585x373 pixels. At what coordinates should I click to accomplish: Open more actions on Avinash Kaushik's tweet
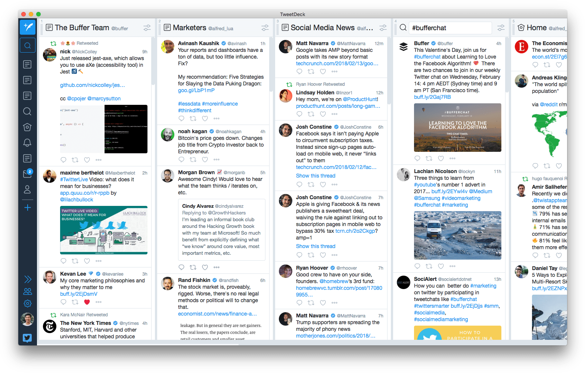tap(217, 119)
